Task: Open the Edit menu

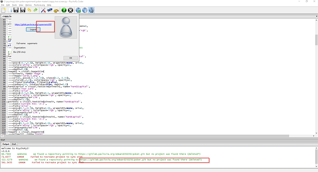Action: click(8, 5)
